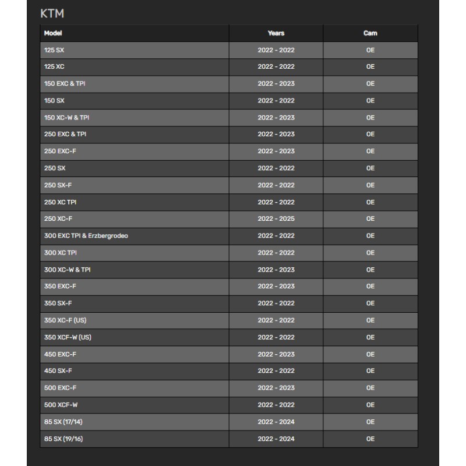Select the 250 SX-F model cell
The width and height of the screenshot is (466, 466).
(58, 185)
